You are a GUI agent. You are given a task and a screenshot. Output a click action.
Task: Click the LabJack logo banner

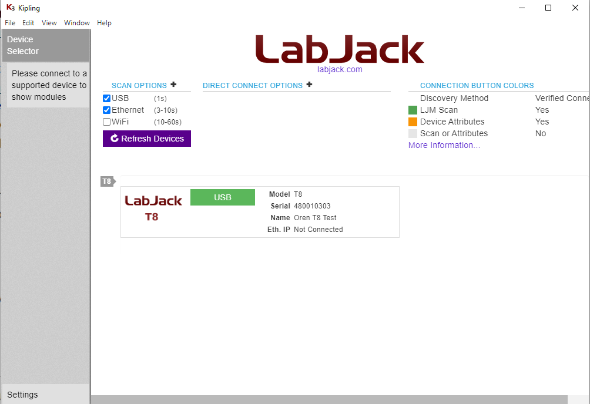(340, 48)
